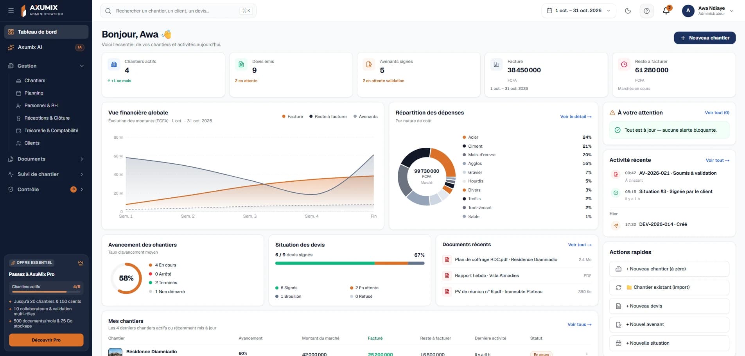Toggle the Facturé series in chart legend
Screen dimensions: 745x356
click(x=293, y=116)
